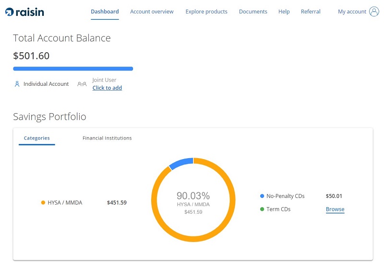
Task: Click the blue No-Penalty CDs legend dot
Action: click(x=262, y=196)
